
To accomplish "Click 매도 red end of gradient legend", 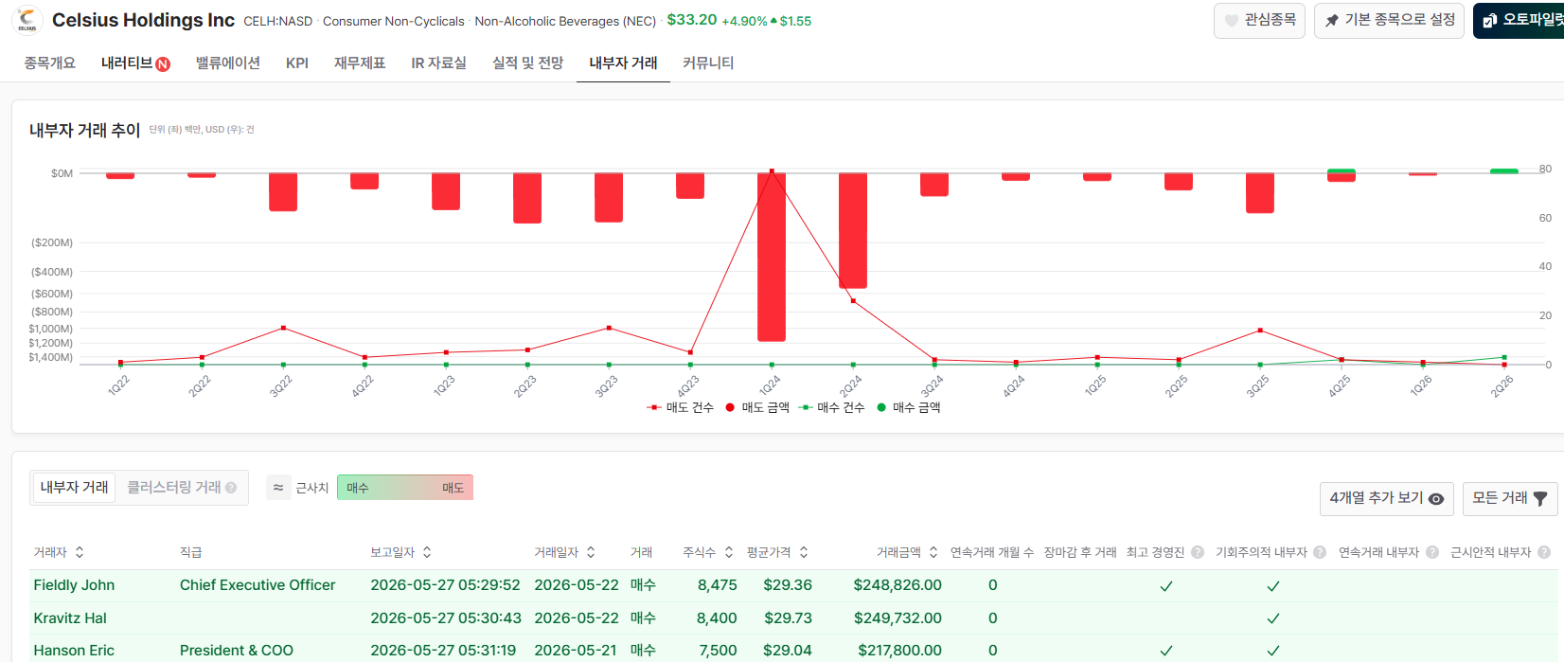I will tap(453, 488).
